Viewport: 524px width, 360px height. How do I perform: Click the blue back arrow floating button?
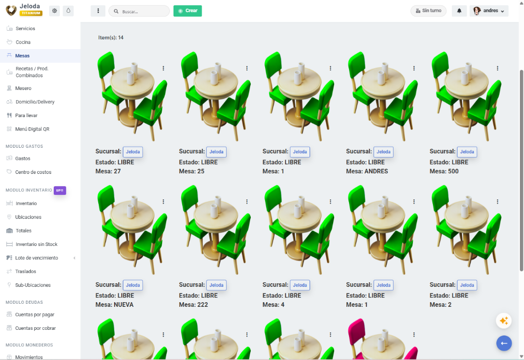[504, 343]
